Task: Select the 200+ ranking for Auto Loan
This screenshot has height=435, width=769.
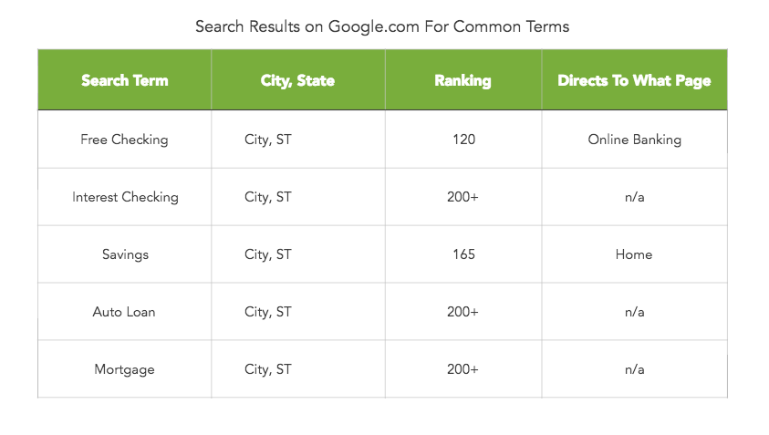Action: click(x=463, y=312)
